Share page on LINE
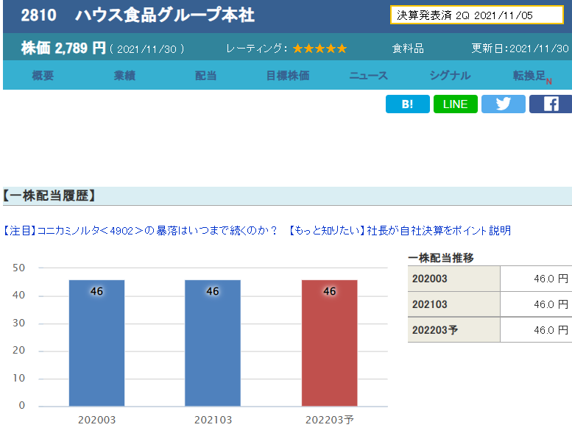572x433 pixels. click(x=455, y=104)
